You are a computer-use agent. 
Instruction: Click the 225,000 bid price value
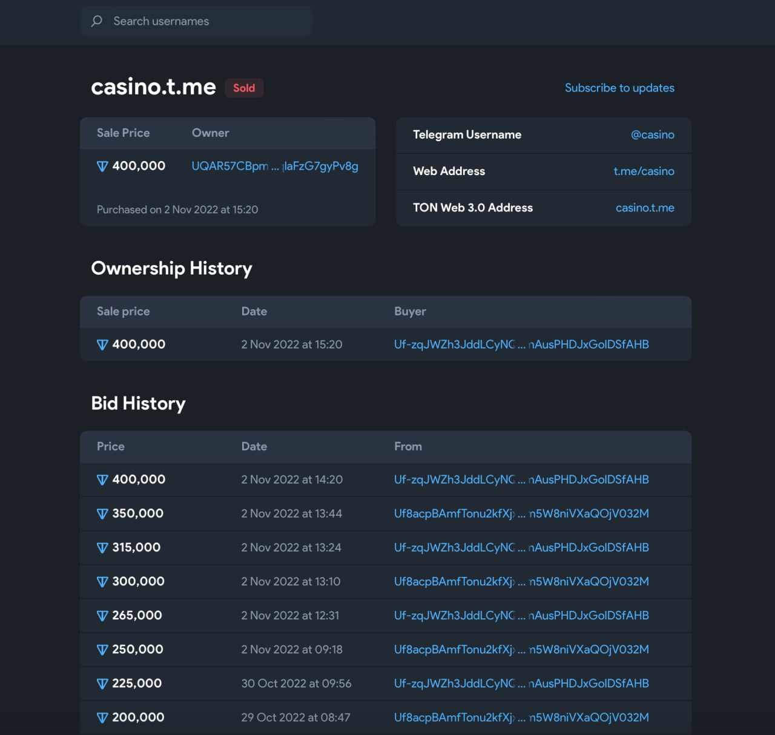pos(137,684)
